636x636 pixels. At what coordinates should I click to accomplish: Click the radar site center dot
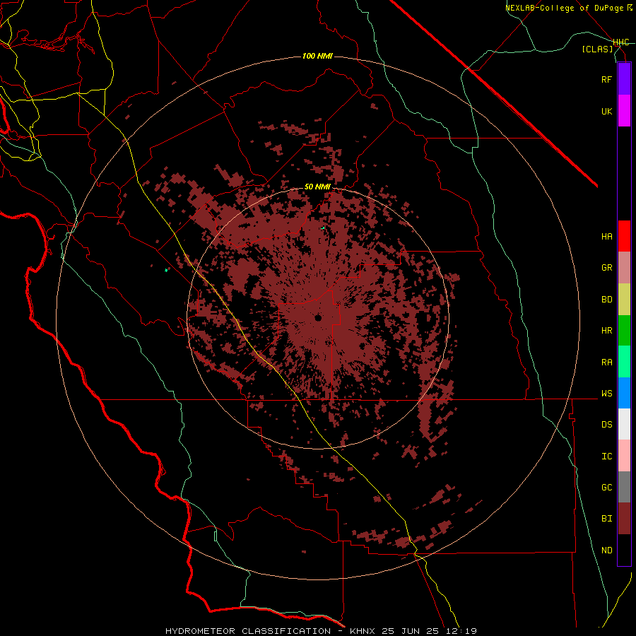click(318, 318)
